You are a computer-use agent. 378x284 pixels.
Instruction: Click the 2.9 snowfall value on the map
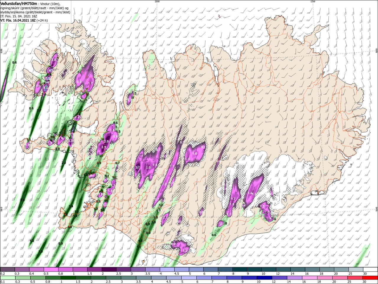(x=106, y=142)
